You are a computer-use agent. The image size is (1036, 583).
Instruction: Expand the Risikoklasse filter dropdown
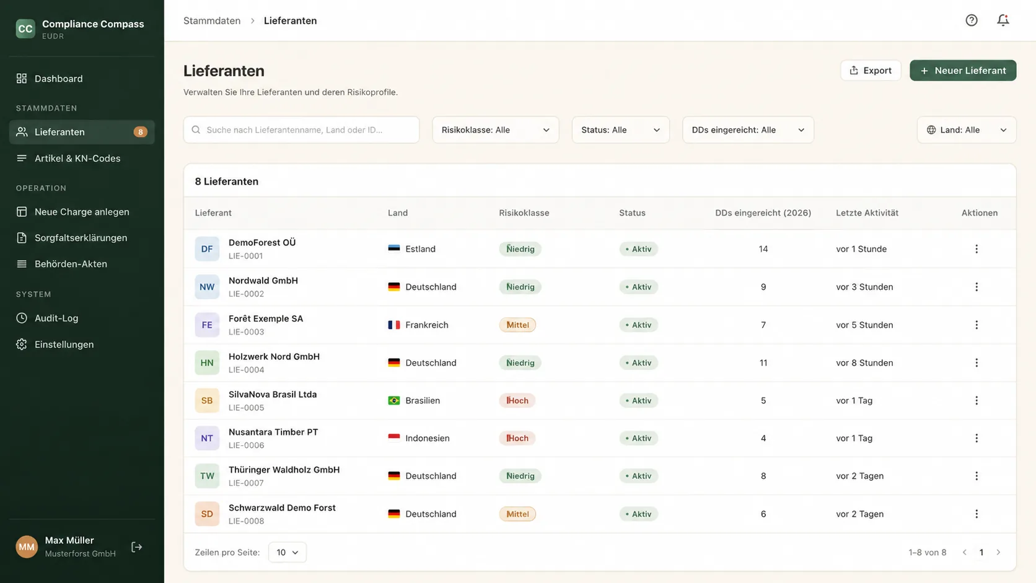pyautogui.click(x=496, y=129)
